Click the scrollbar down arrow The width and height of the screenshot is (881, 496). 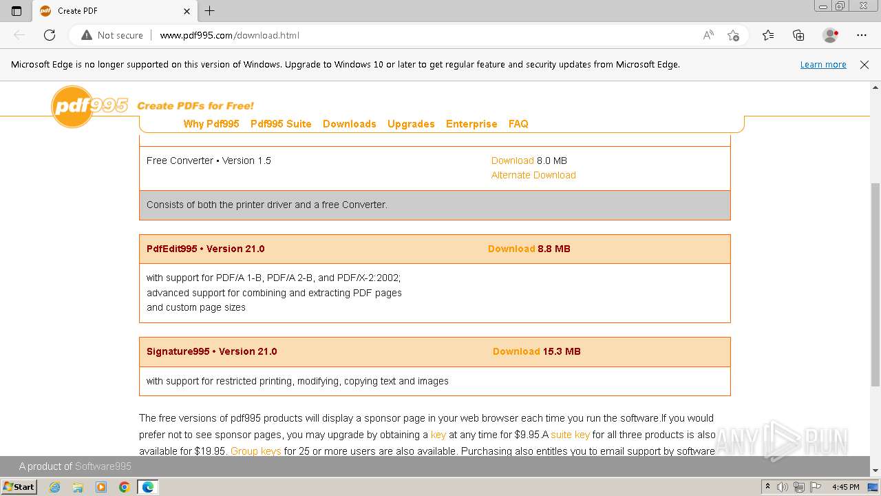875,471
